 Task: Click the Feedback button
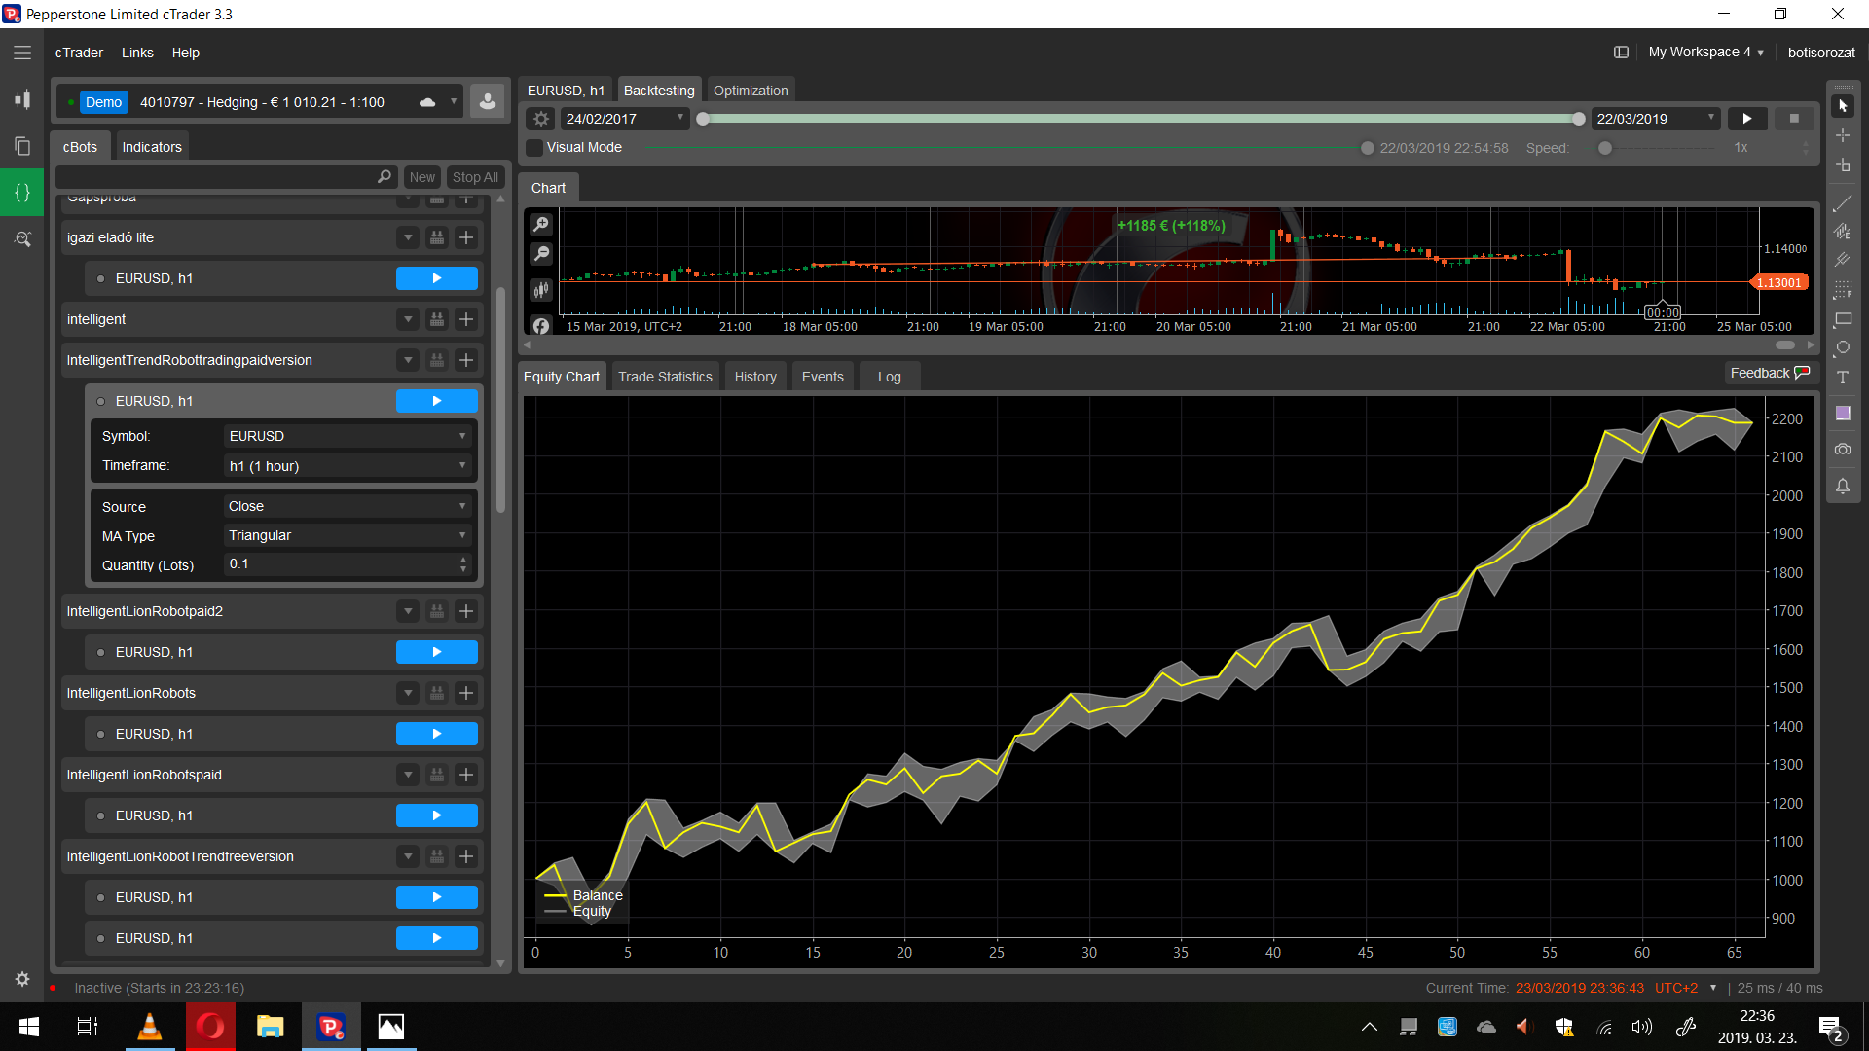(x=1769, y=374)
